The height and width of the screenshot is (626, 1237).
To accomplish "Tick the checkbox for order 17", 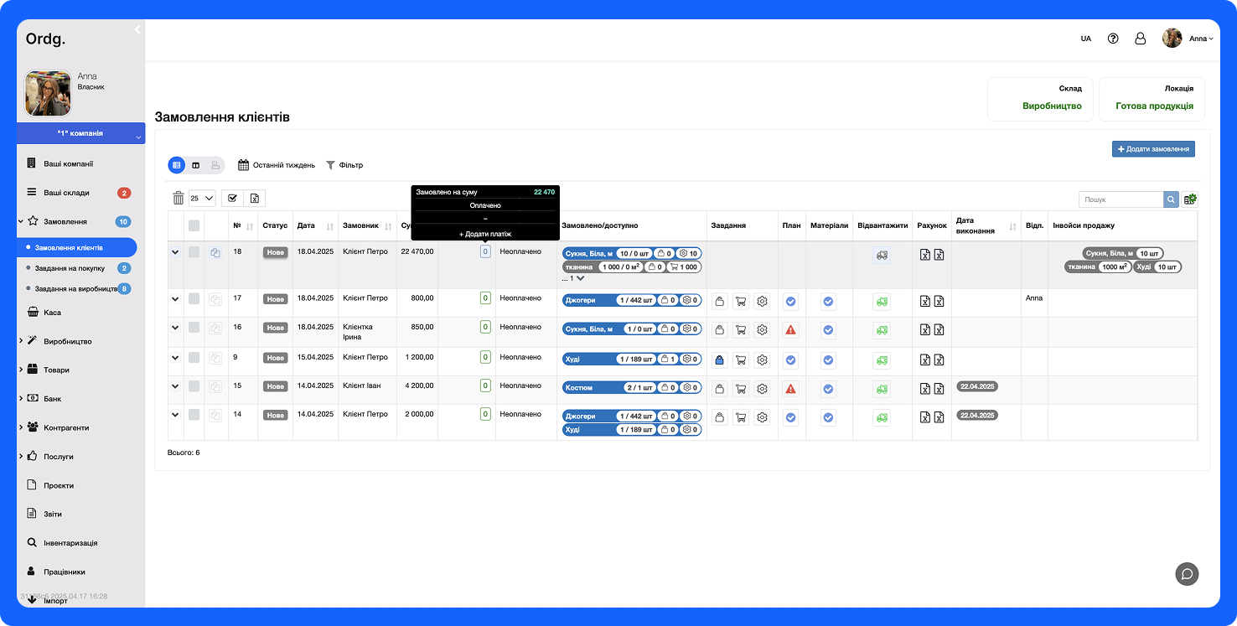I will pos(194,299).
